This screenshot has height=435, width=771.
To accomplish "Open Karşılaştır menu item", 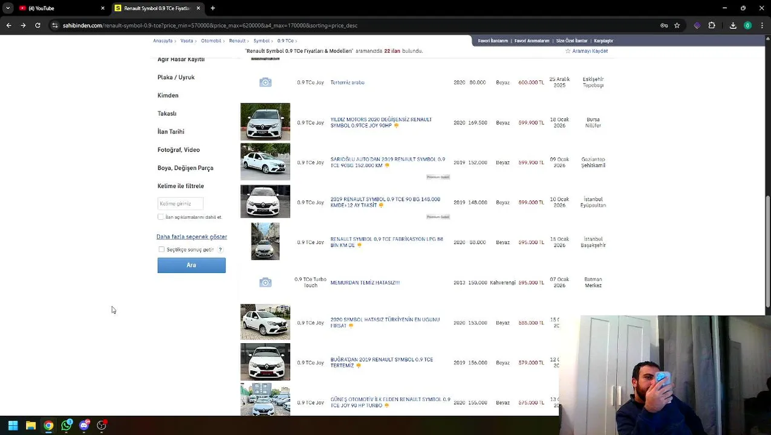I will (603, 41).
